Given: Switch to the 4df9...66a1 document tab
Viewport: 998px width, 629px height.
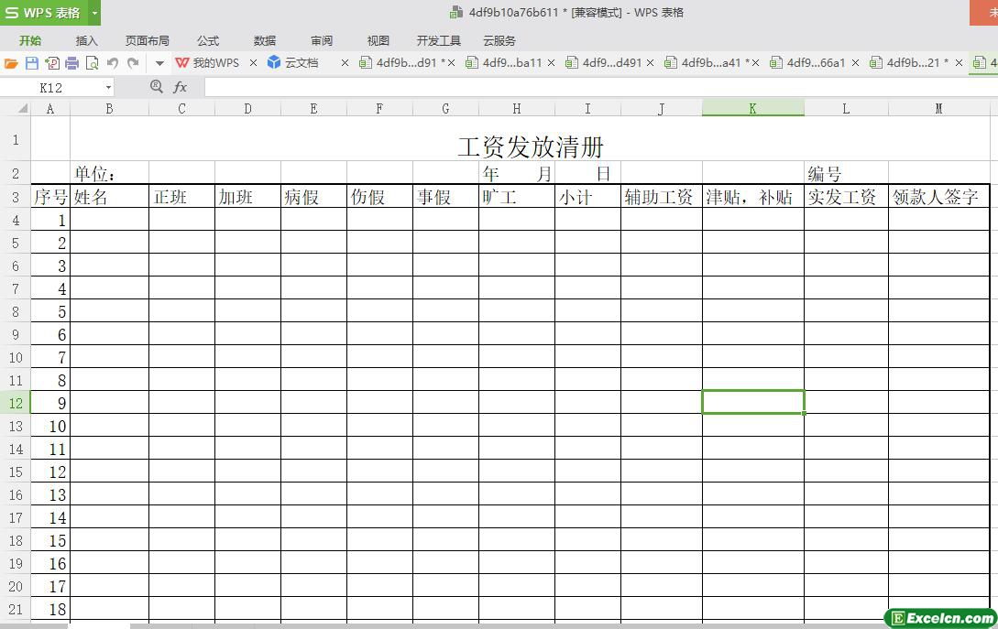Looking at the screenshot, I should coord(808,62).
